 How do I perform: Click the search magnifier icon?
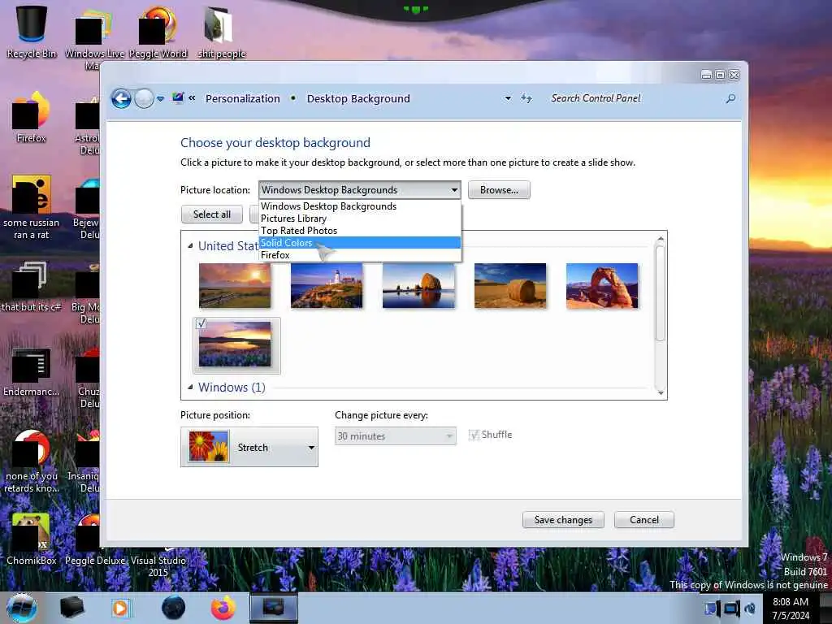tap(730, 98)
